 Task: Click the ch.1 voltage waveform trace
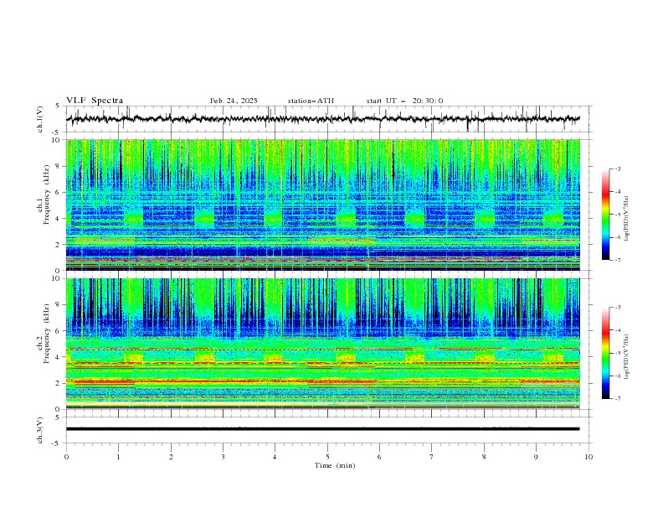322,119
